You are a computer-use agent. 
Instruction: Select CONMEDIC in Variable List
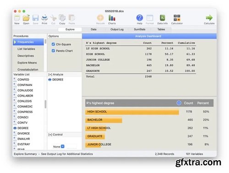[25, 107]
